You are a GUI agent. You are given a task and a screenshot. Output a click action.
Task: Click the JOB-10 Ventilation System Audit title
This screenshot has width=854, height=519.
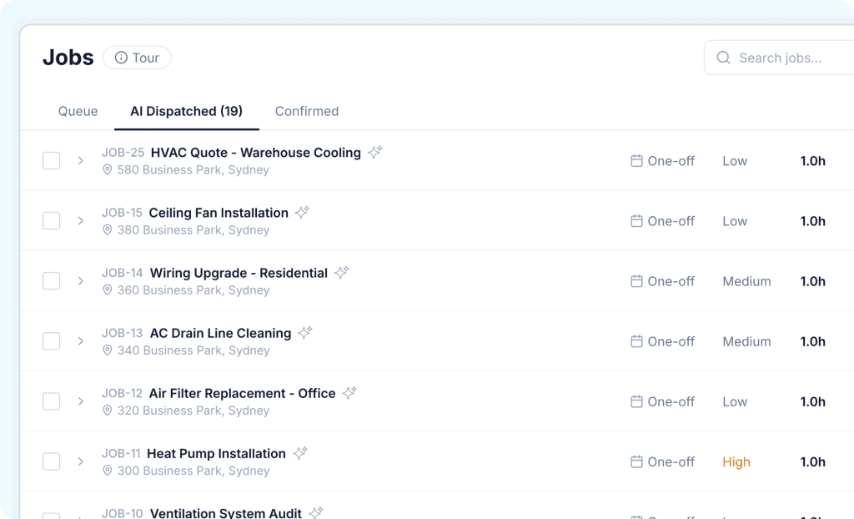coord(225,513)
